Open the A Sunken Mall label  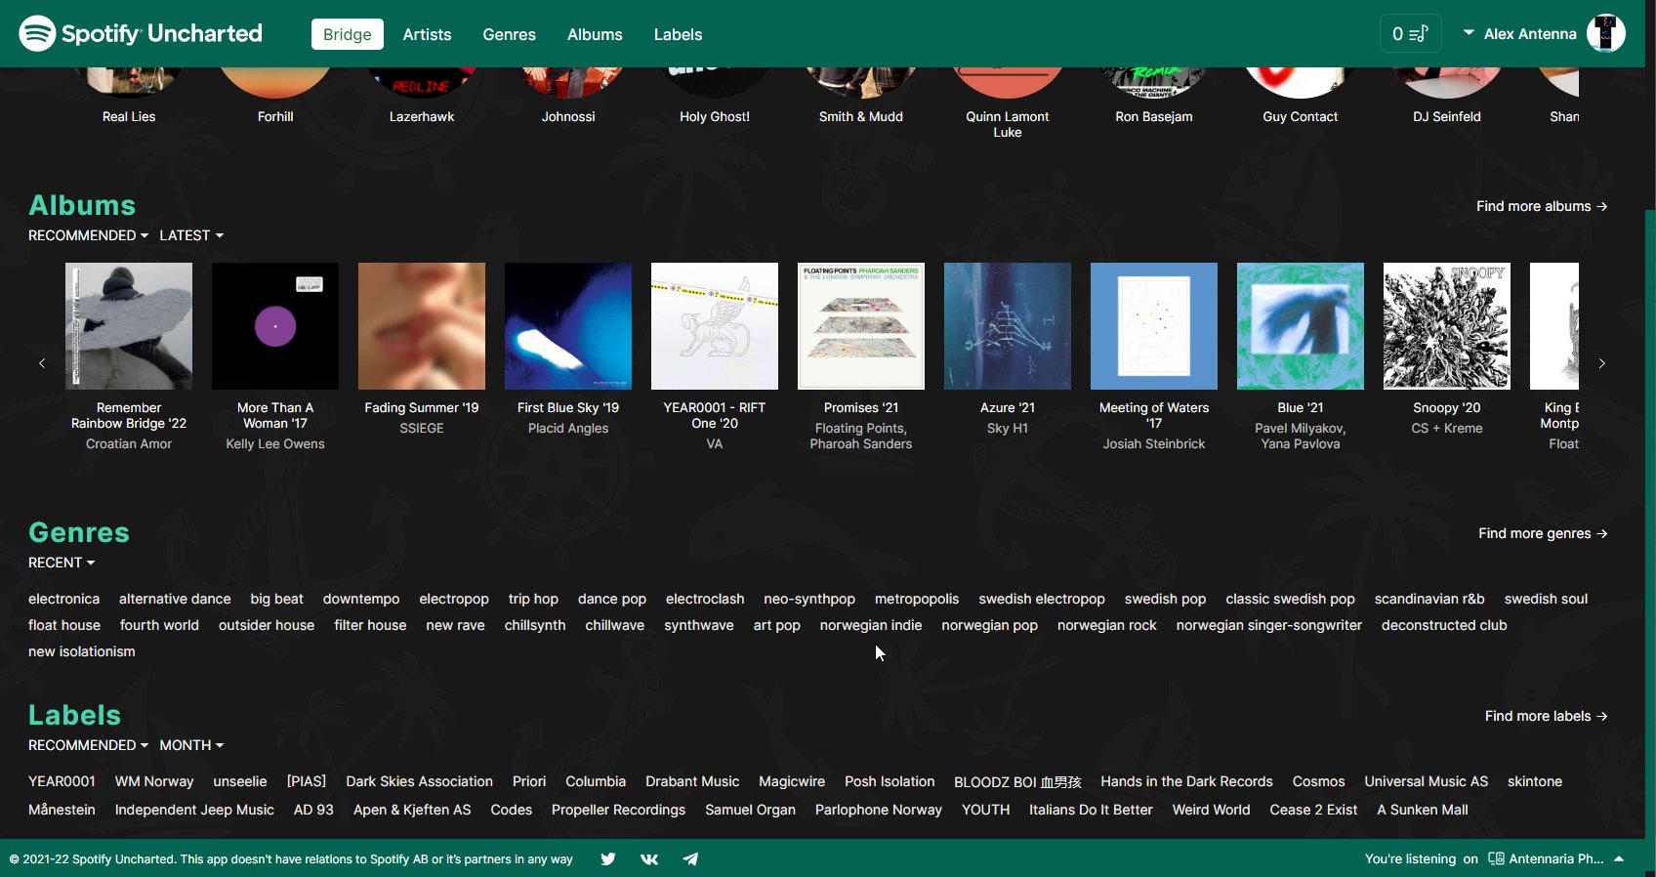point(1423,810)
